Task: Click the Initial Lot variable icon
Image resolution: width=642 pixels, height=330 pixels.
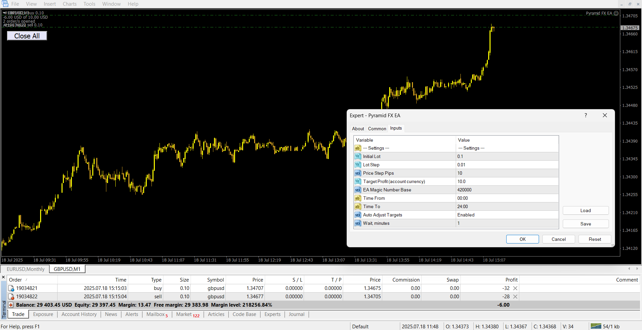Action: pyautogui.click(x=357, y=156)
